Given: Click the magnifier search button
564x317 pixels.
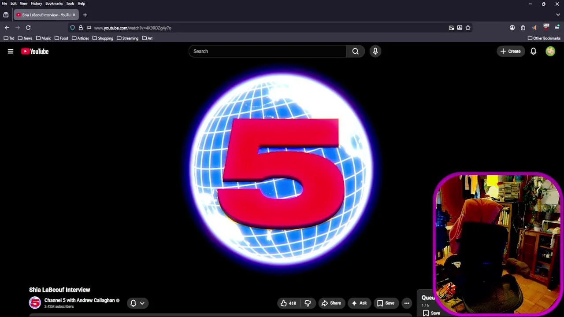Looking at the screenshot, I should [355, 52].
